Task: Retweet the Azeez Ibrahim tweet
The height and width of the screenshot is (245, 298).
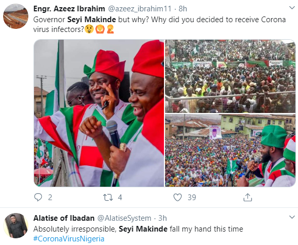Action: (x=108, y=198)
